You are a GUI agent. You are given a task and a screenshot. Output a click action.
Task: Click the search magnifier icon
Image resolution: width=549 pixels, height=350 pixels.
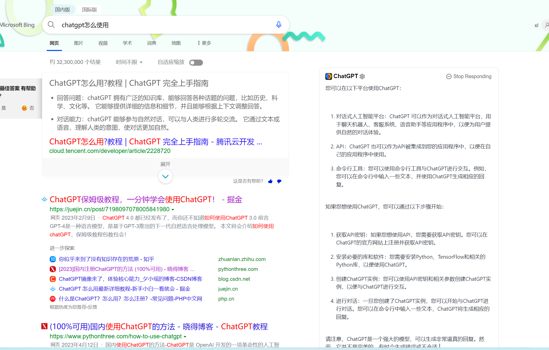coord(51,25)
